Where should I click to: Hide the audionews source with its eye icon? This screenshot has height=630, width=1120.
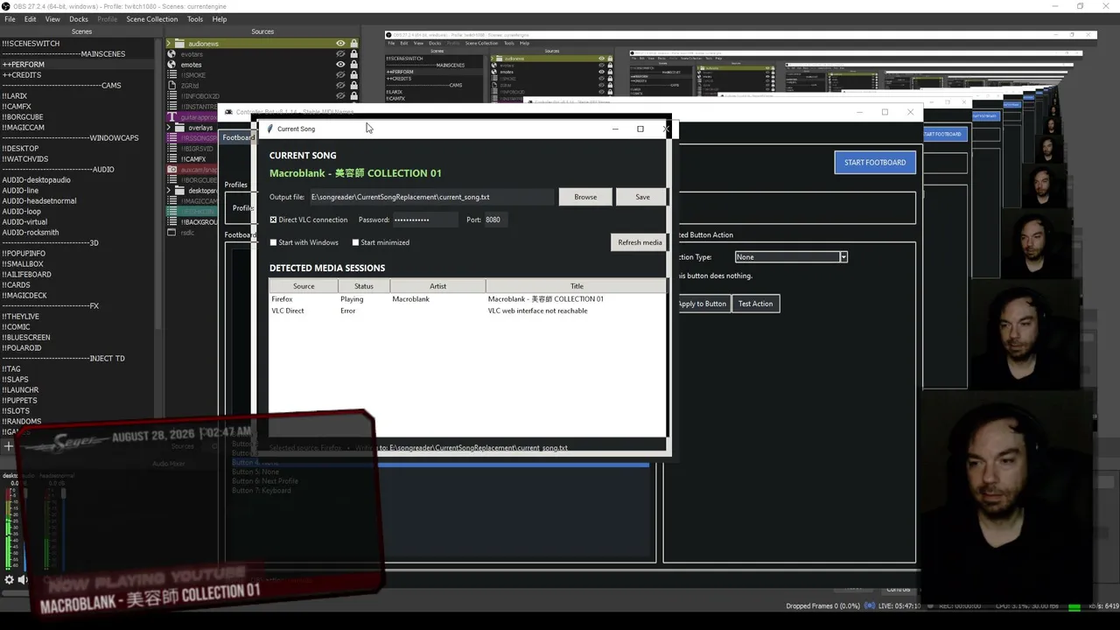[x=340, y=44]
